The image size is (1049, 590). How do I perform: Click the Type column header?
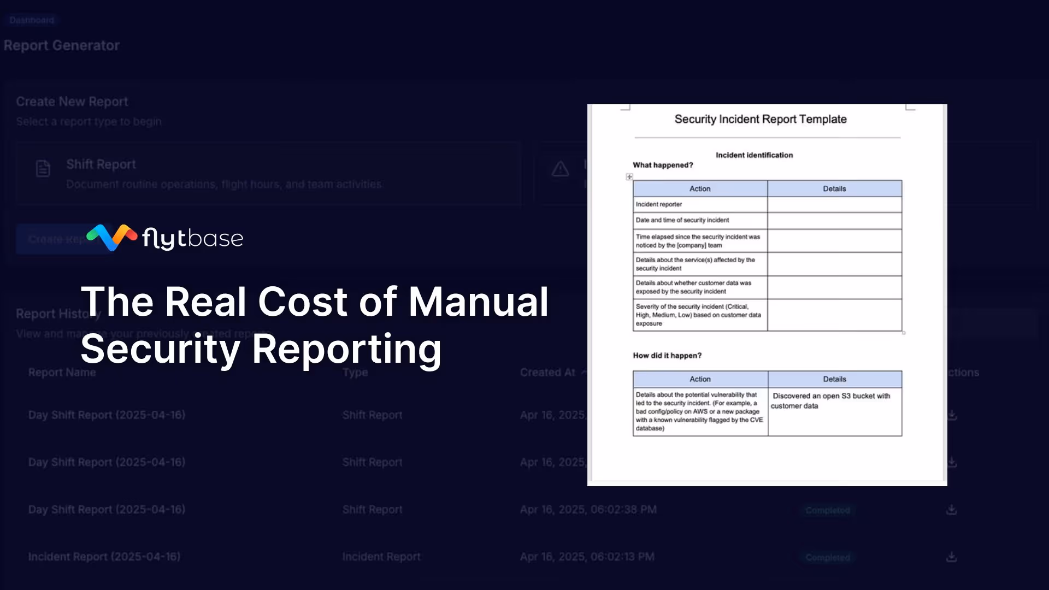coord(355,373)
